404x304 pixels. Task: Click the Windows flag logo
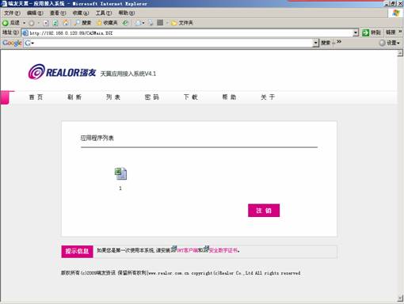click(x=395, y=13)
